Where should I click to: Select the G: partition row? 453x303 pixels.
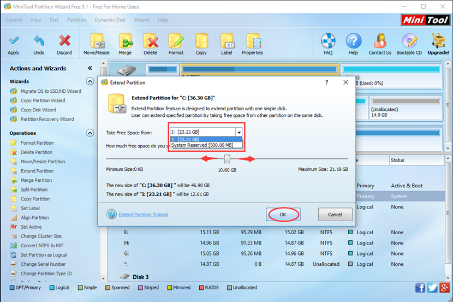[x=276, y=253]
